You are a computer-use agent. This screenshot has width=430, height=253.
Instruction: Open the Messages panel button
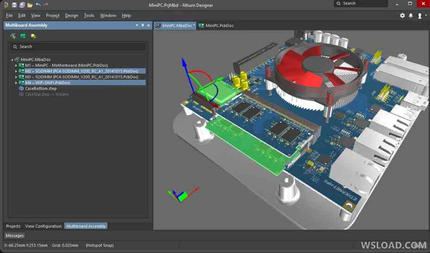point(15,235)
